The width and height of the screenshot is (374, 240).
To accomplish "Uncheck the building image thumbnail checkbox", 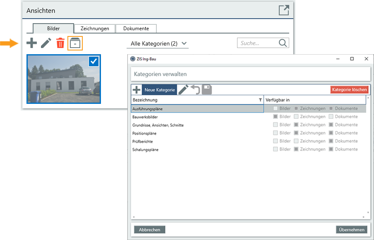I will (93, 62).
